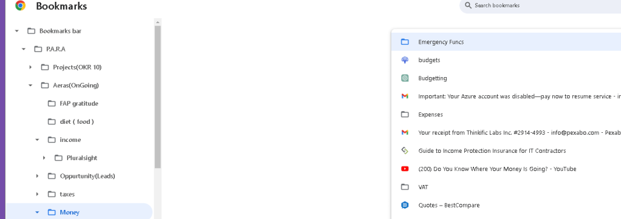This screenshot has width=621, height=219.
Task: Collapse the Bookmarks bar tree arrow
Action: (x=16, y=31)
